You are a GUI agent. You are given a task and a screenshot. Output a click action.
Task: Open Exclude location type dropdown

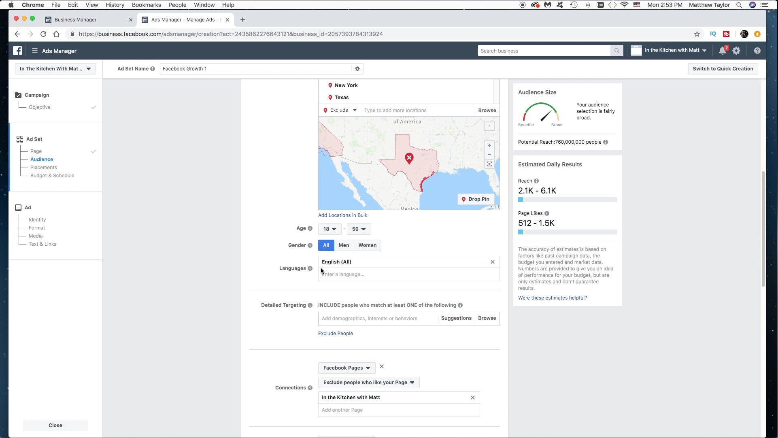click(x=340, y=110)
